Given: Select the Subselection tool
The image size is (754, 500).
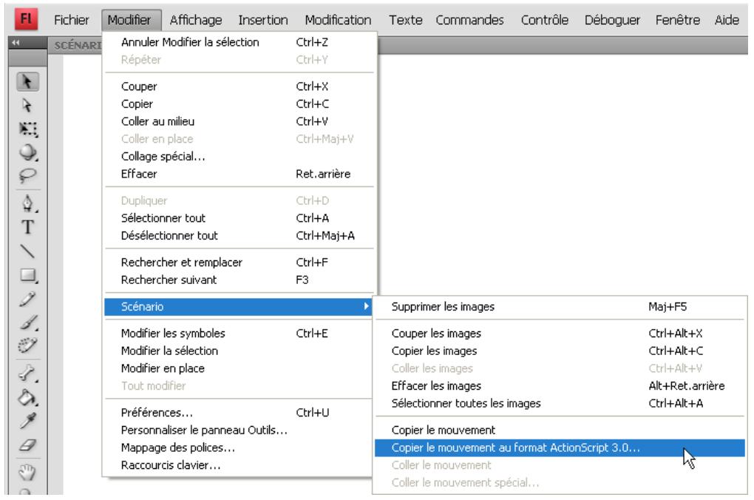Looking at the screenshot, I should pyautogui.click(x=27, y=105).
